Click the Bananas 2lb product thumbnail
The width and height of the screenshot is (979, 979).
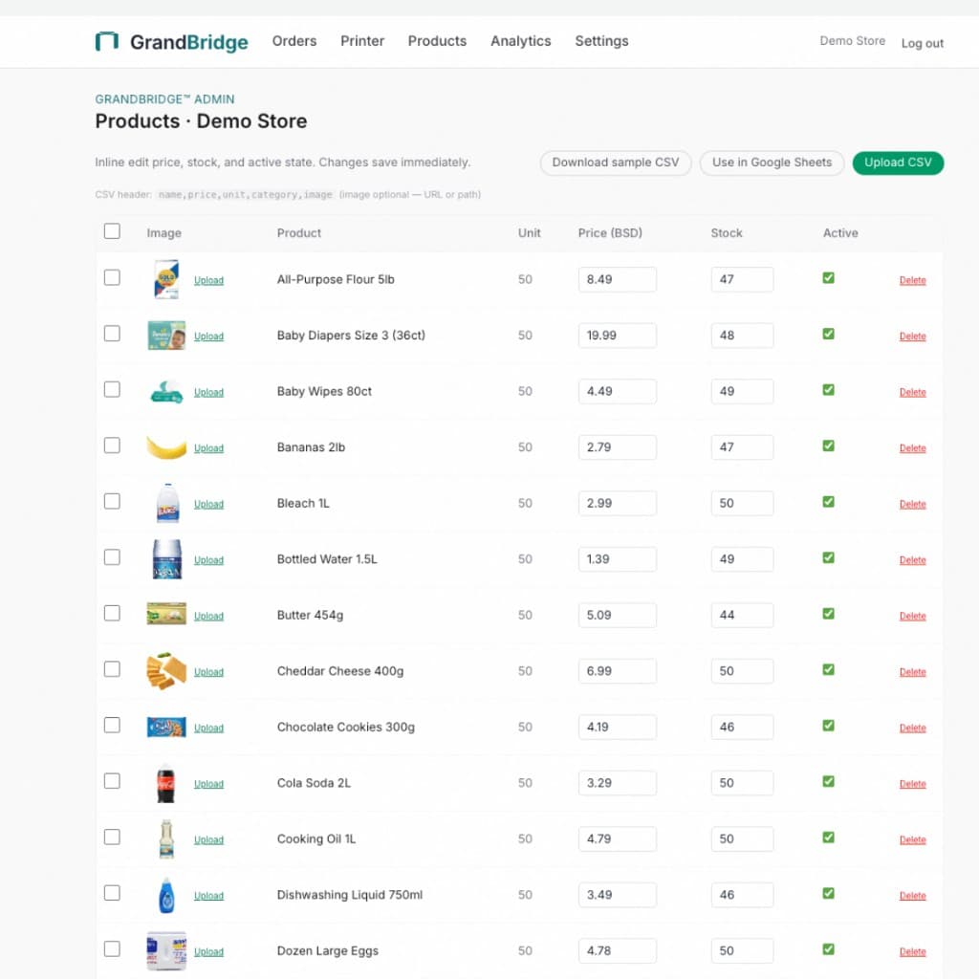[x=165, y=445]
